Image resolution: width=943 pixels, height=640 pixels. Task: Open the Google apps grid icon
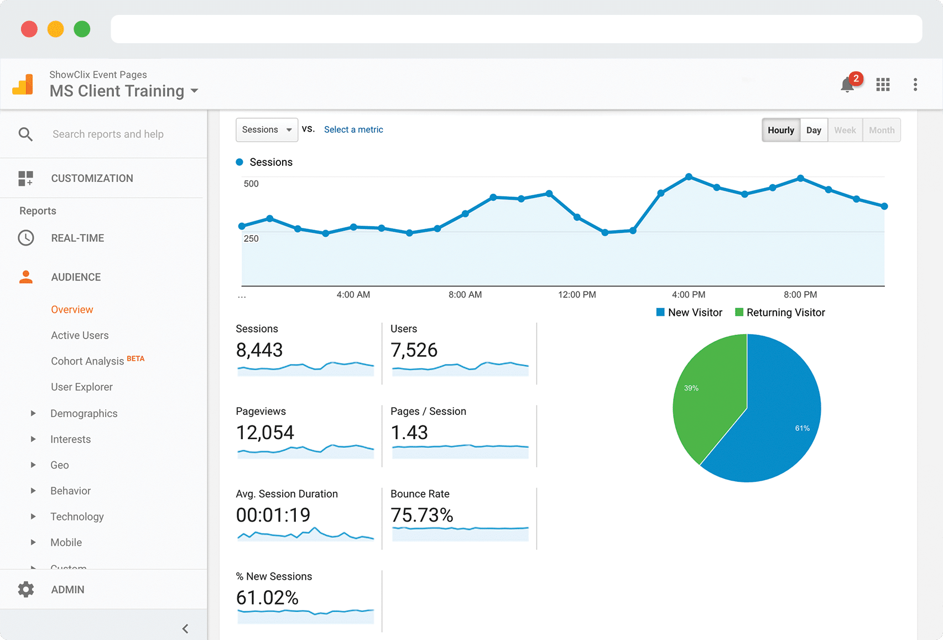tap(883, 85)
